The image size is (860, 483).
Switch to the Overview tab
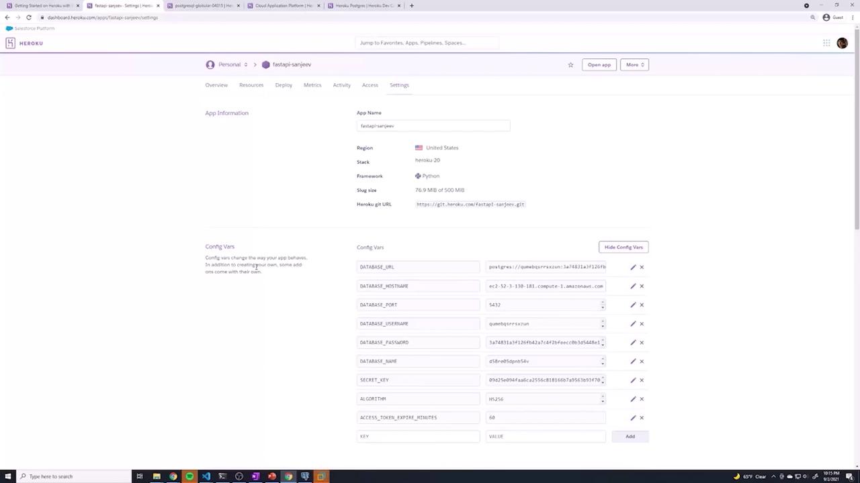[x=216, y=85]
